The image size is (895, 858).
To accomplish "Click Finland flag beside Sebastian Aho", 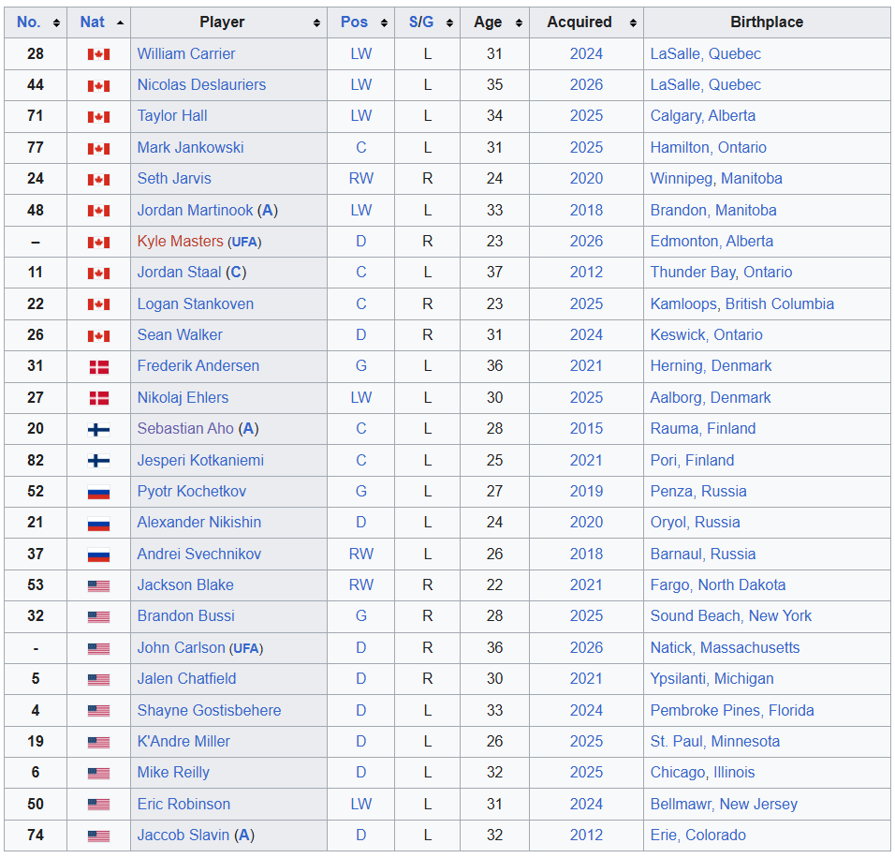I will pos(98,430).
